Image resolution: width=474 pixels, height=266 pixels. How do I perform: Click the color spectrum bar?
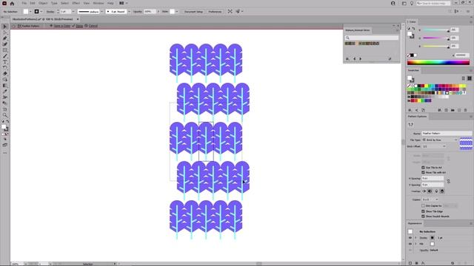point(438,62)
